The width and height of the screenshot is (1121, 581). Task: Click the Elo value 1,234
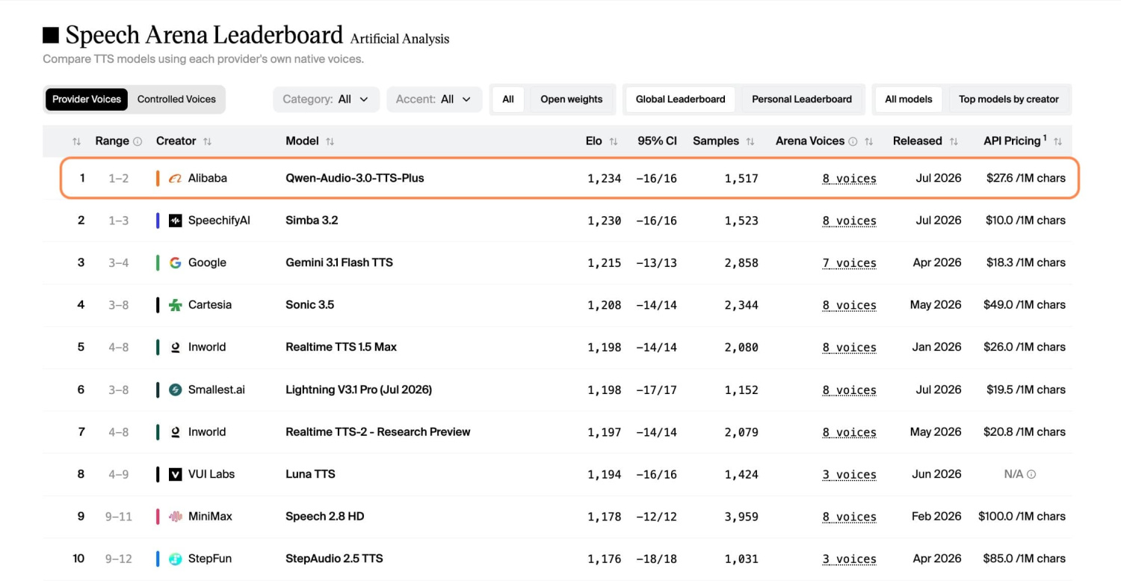[x=604, y=178]
